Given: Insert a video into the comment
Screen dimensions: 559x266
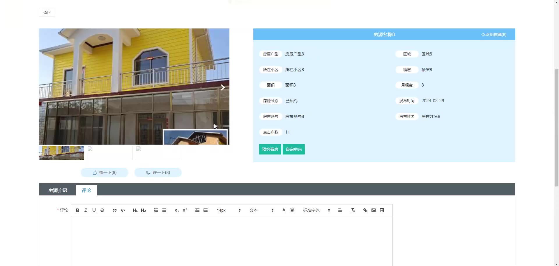Looking at the screenshot, I should pyautogui.click(x=382, y=210).
